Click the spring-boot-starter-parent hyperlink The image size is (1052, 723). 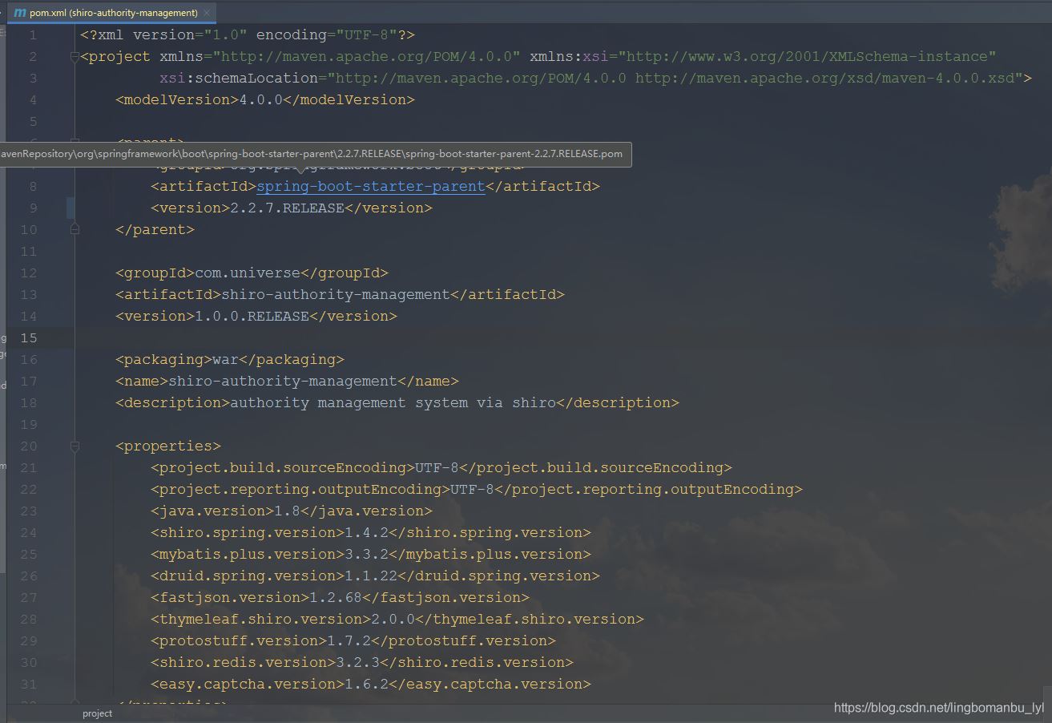[x=370, y=185]
